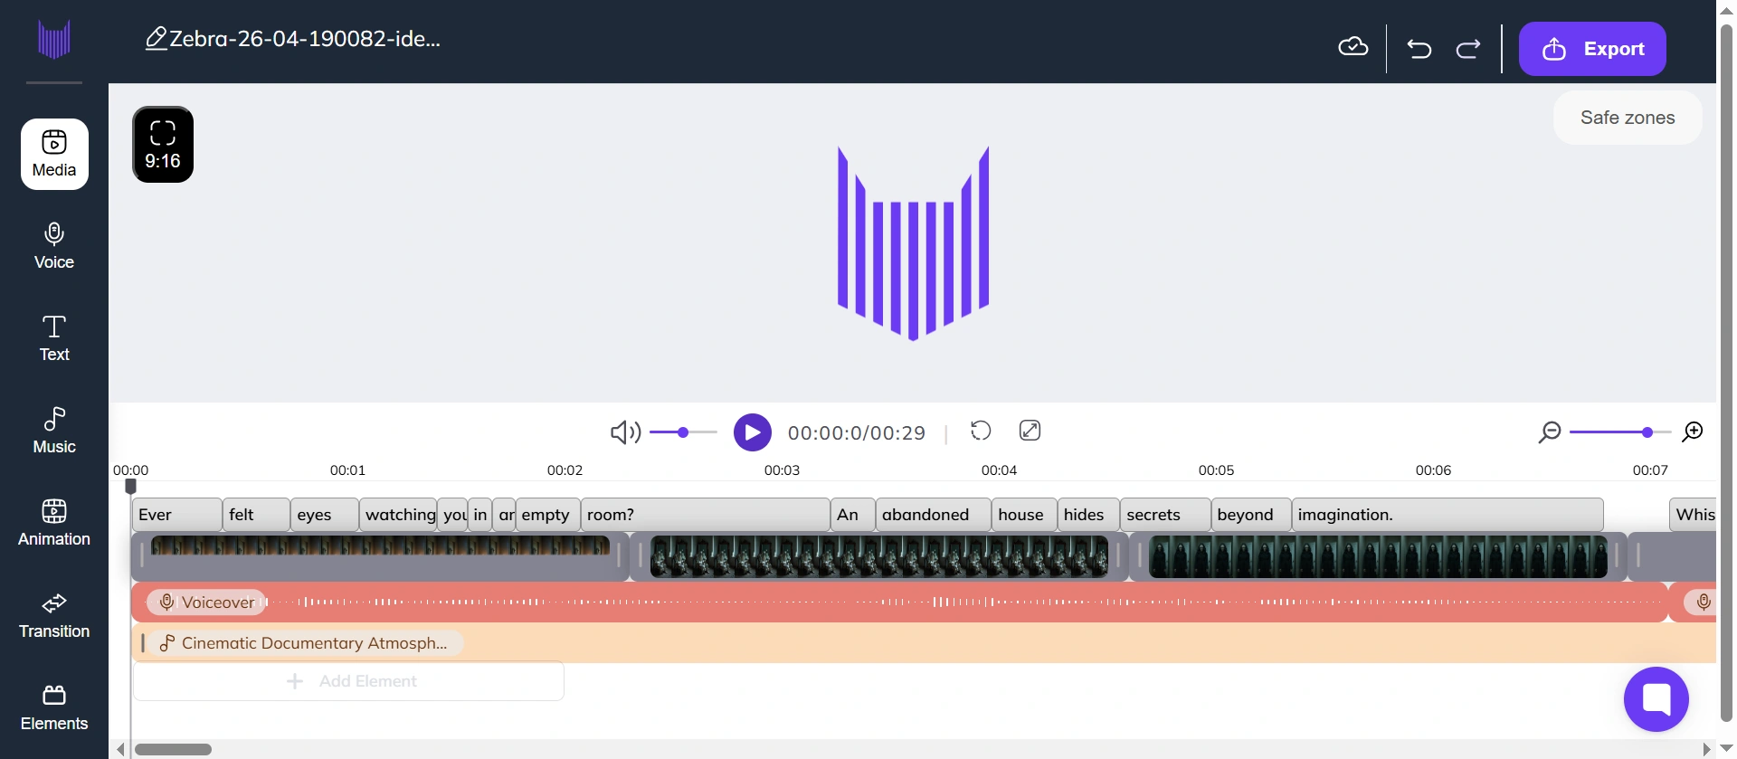This screenshot has width=1737, height=759.
Task: Open the Media panel
Action: tap(54, 154)
